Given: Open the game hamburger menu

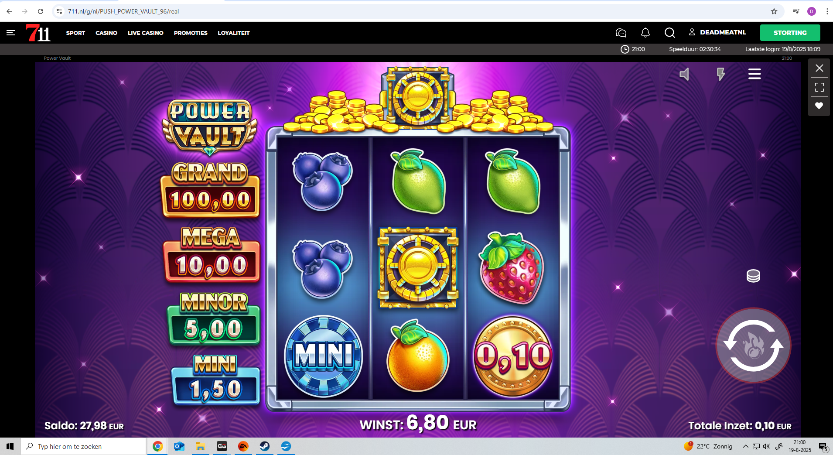Looking at the screenshot, I should 754,74.
